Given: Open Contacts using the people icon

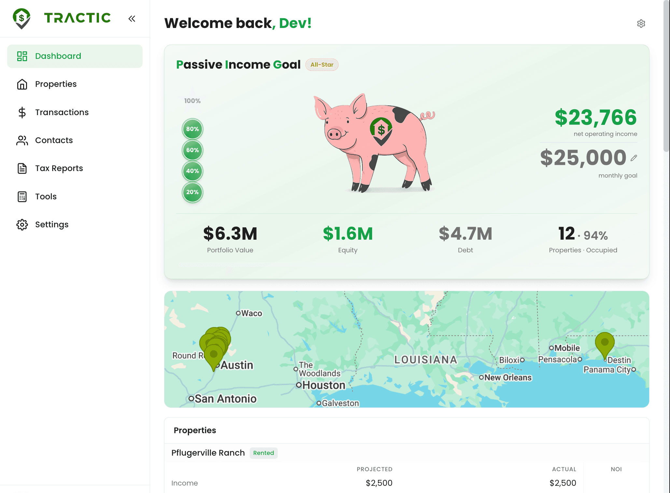Looking at the screenshot, I should (22, 140).
